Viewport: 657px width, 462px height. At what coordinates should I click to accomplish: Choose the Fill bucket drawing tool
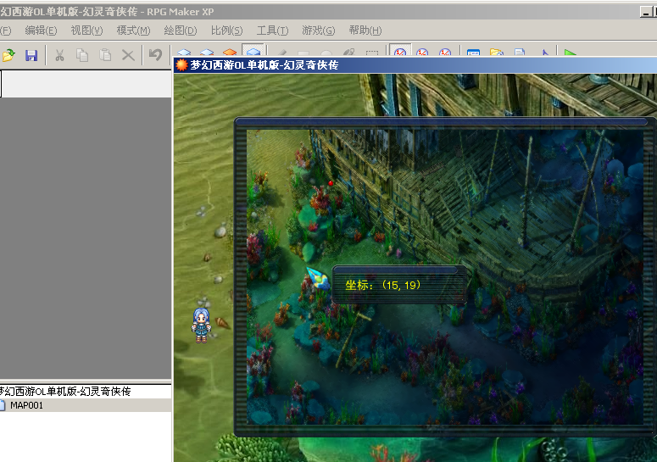(x=348, y=52)
